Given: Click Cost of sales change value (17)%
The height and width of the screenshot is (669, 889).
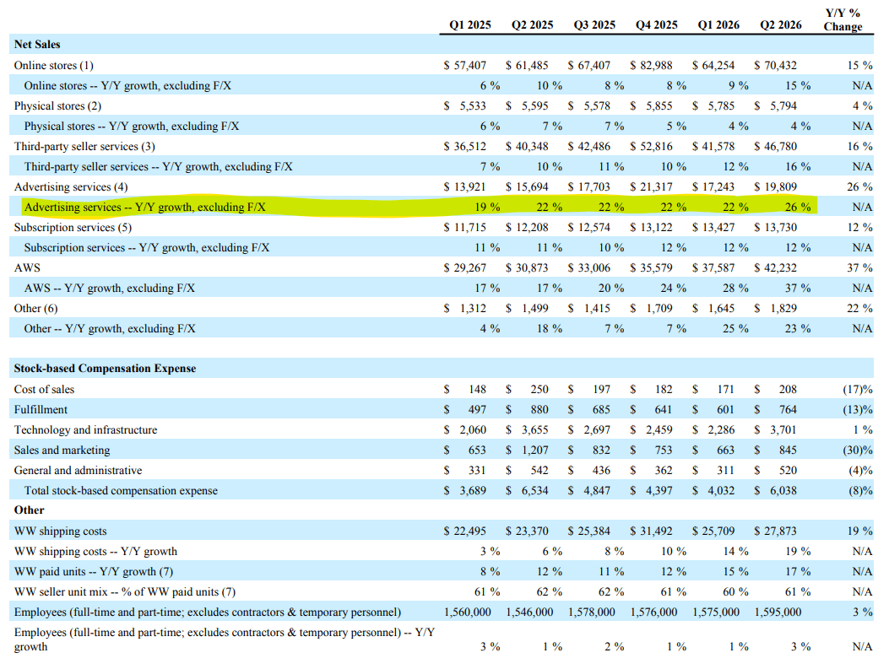Looking at the screenshot, I should click(857, 389).
